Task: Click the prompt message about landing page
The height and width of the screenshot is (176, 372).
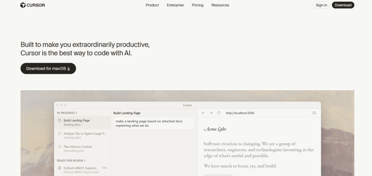Action: pos(154,123)
